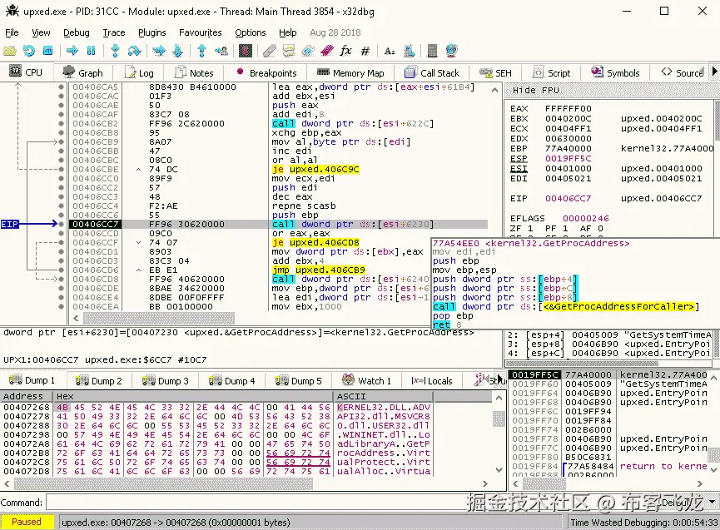Find intermodular calls icon
This screenshot has width=720, height=530.
[410, 51]
